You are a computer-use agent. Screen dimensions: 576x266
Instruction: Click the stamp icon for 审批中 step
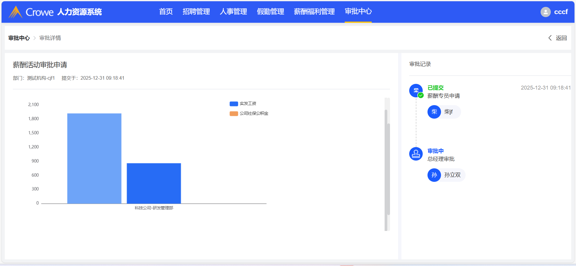[x=416, y=154]
